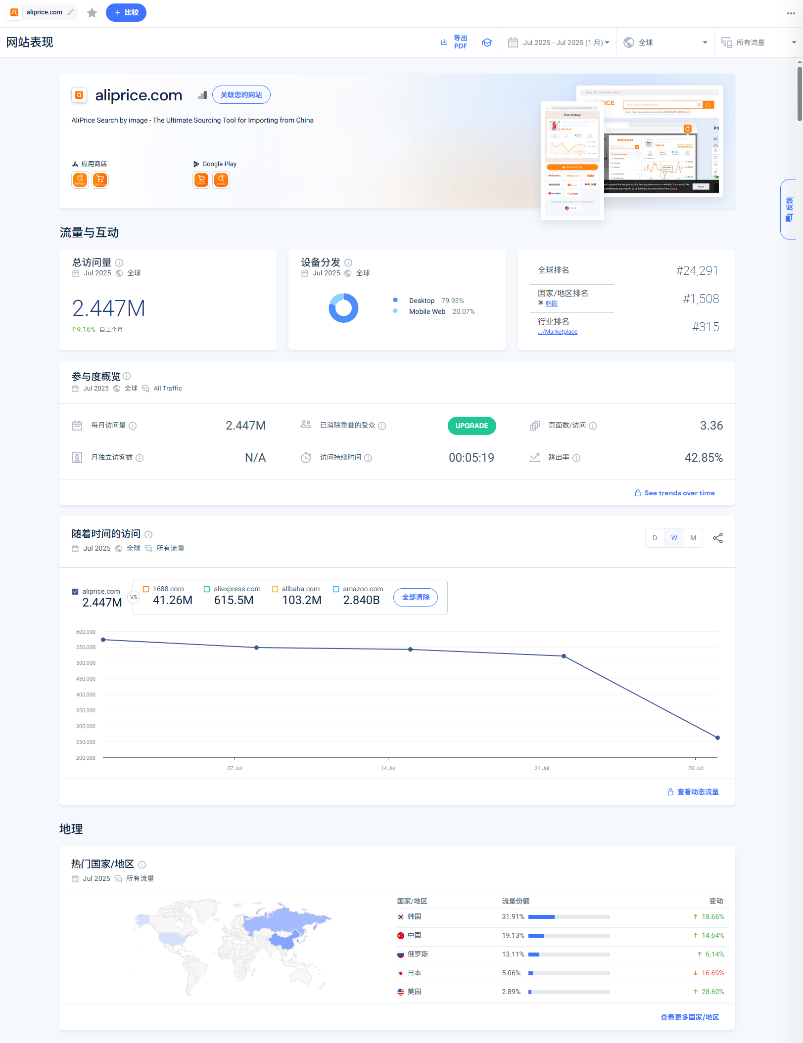Screen dimensions: 803x1043
Task: Click the 28 Jul data point on chart
Action: coord(717,738)
